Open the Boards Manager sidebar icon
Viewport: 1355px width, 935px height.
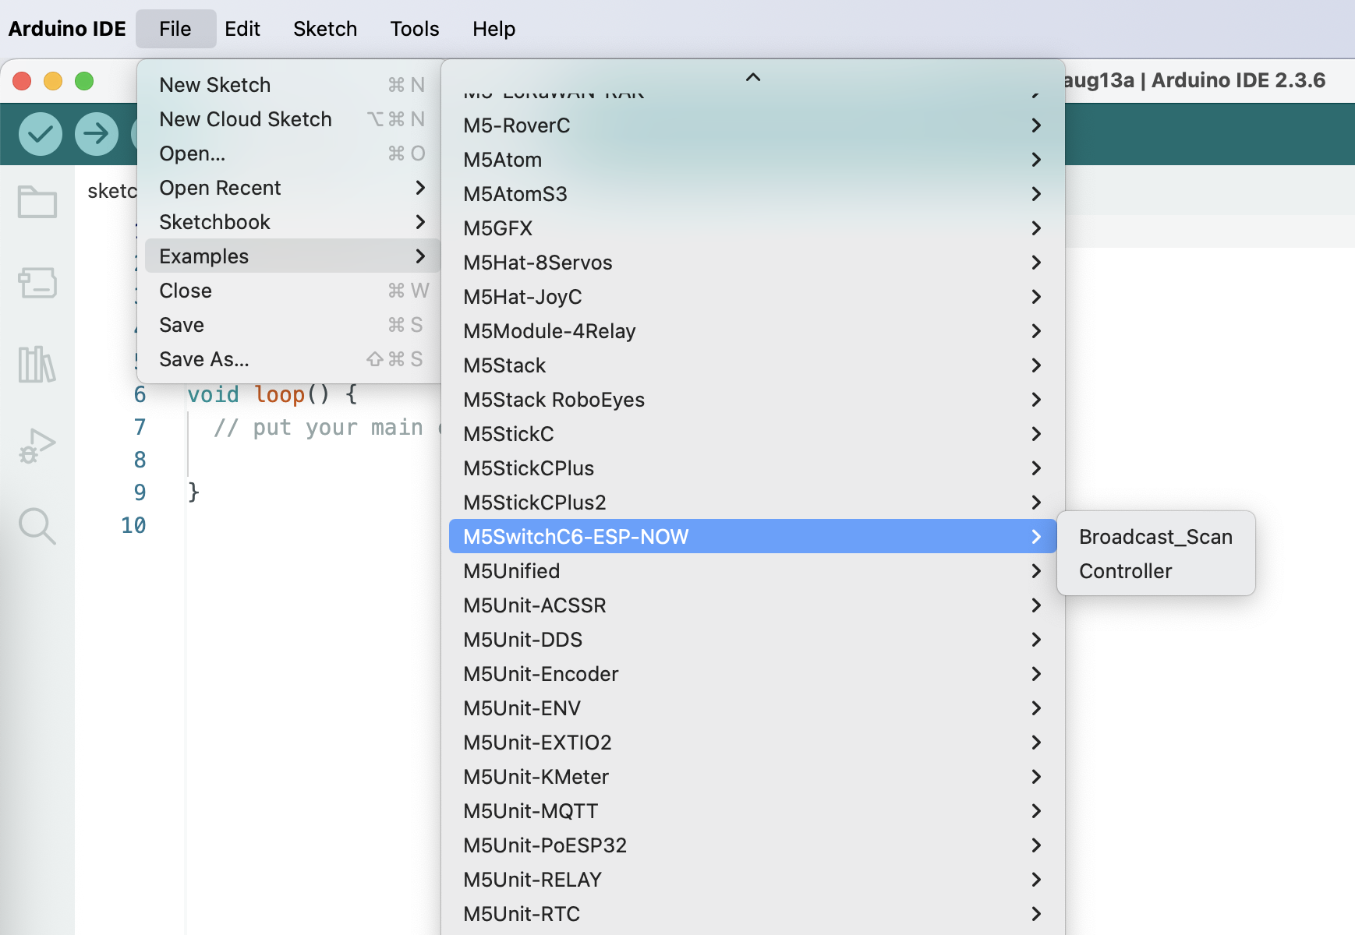[x=37, y=283]
